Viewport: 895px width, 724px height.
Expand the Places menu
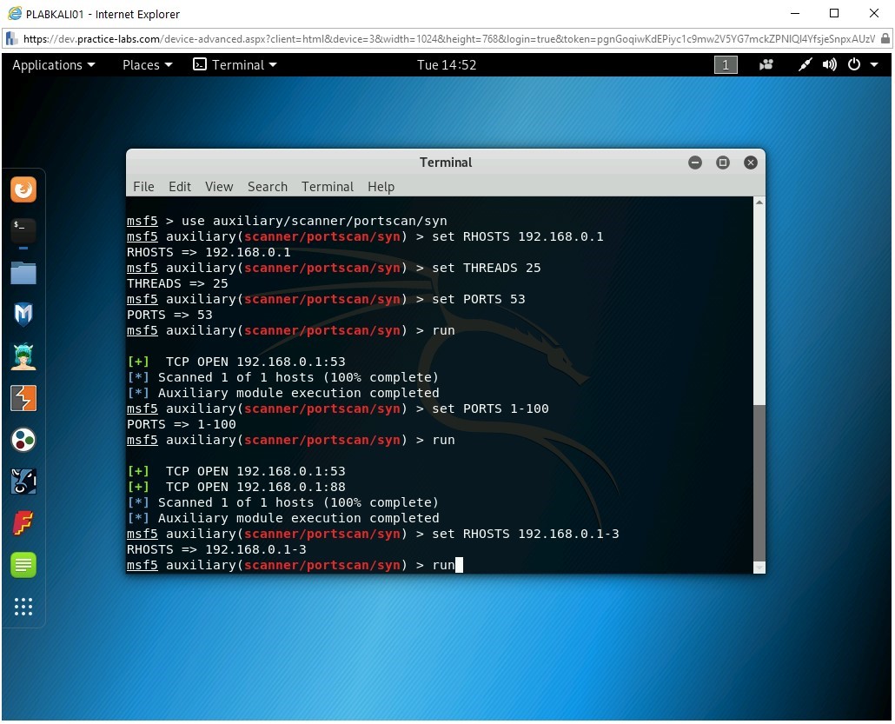point(147,65)
